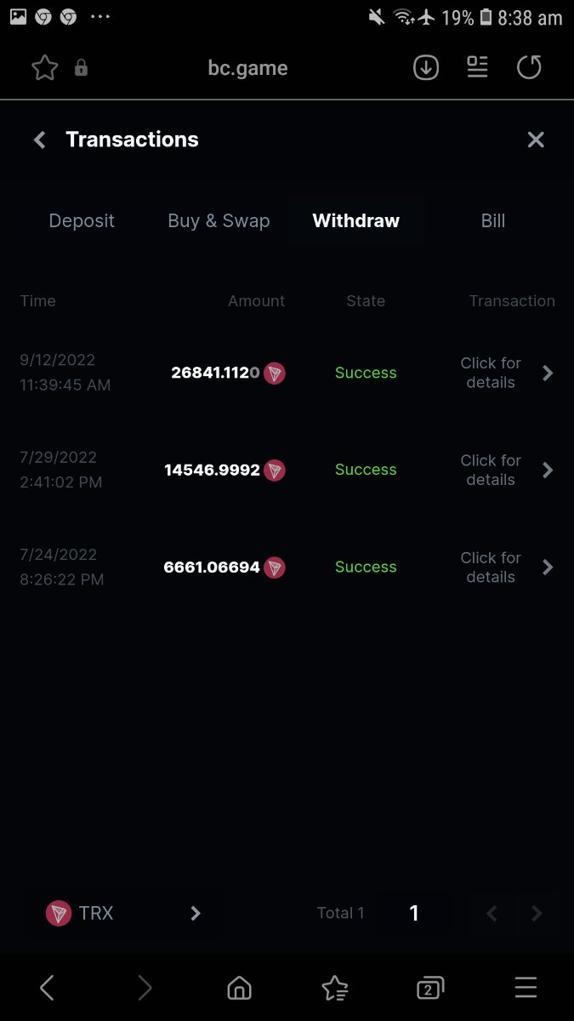574x1021 pixels.
Task: Open browser bookmarks list icon
Action: pyautogui.click(x=335, y=988)
